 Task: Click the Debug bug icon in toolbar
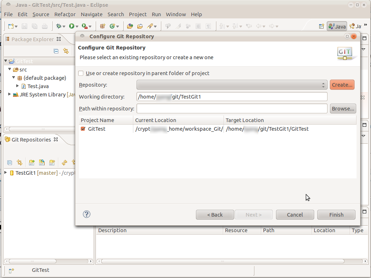[58, 26]
